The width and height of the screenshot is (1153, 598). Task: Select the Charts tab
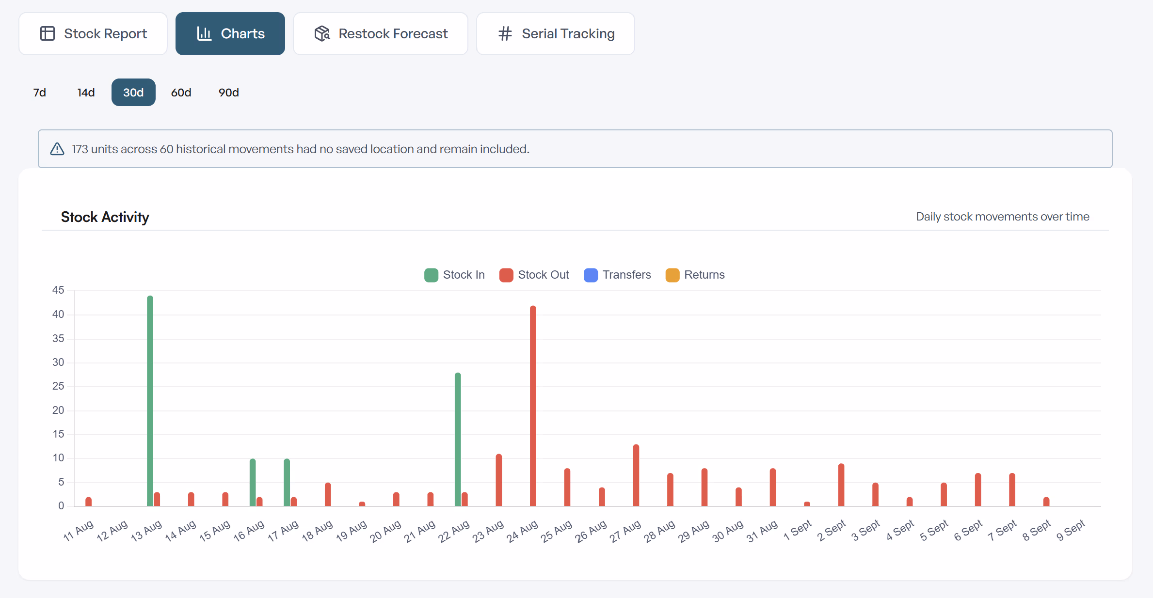(230, 33)
